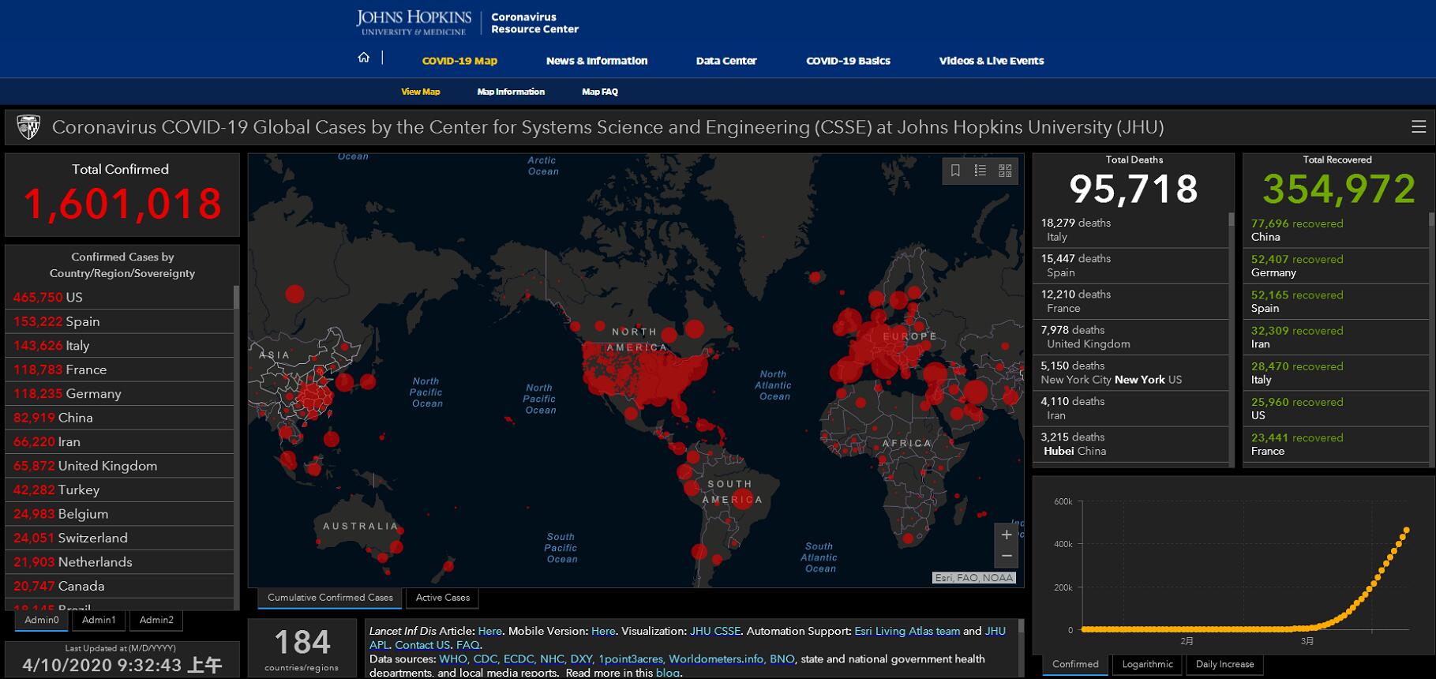Switch map to Active Cases view
This screenshot has height=679, width=1436.
(x=442, y=598)
